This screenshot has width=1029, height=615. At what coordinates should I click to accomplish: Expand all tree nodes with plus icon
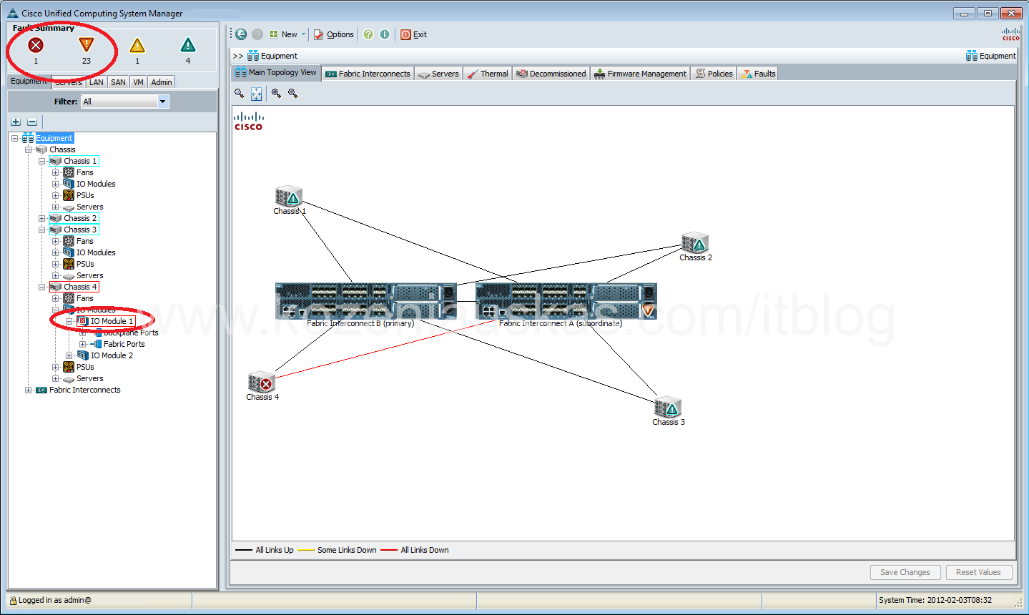[16, 122]
